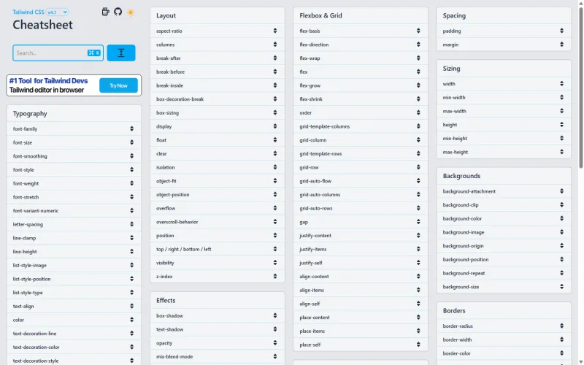Select the top / right / bottom / left row
584x365 pixels.
[218, 249]
